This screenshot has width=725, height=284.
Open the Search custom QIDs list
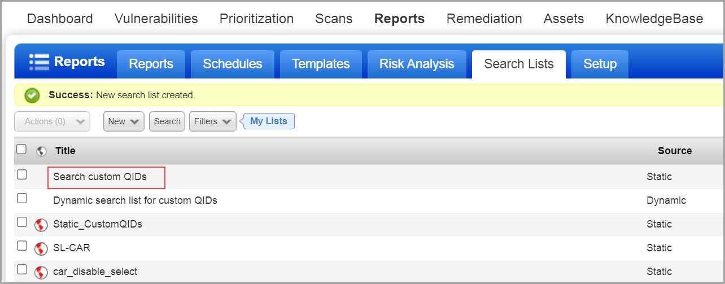(100, 177)
